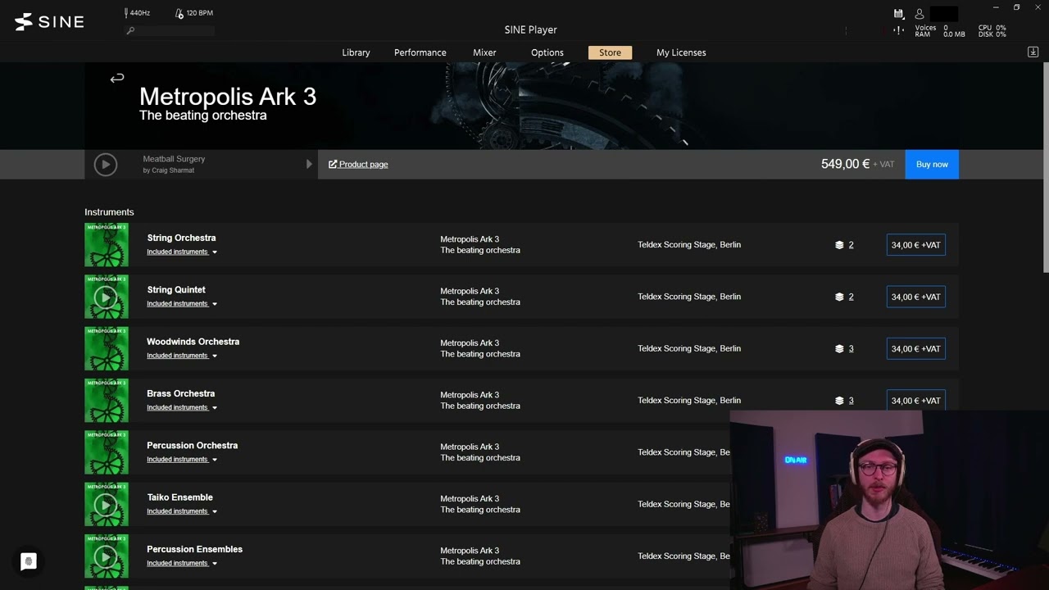This screenshot has width=1049, height=590.
Task: Click the layers icon in Woodwinds Orchestra row
Action: [839, 348]
